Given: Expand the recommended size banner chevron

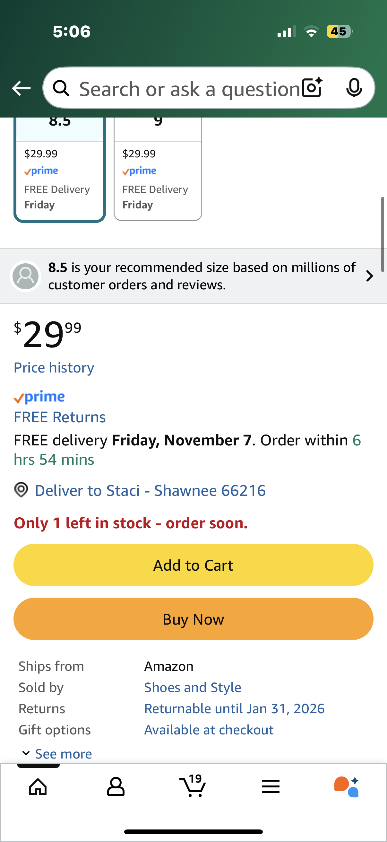Looking at the screenshot, I should tap(369, 276).
